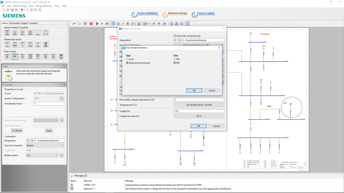Click the Network 1.1 message row
The width and height of the screenshot is (344, 193).
click(206, 189)
